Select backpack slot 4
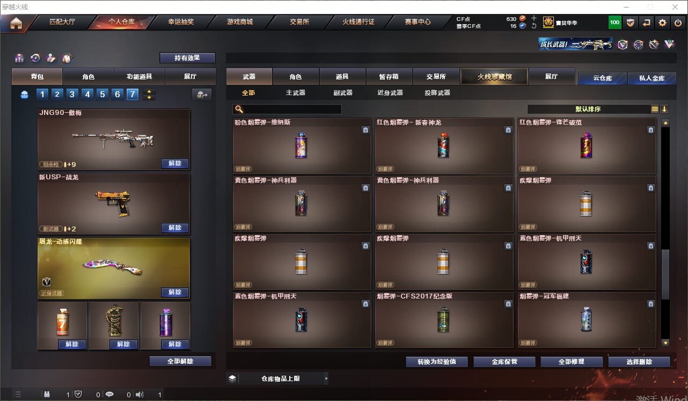This screenshot has height=401, width=688. point(87,94)
